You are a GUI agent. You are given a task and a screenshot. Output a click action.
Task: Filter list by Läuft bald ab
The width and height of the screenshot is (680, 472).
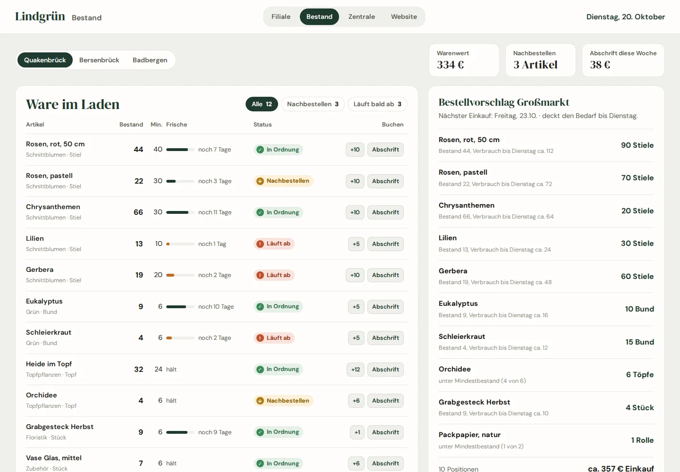(377, 104)
